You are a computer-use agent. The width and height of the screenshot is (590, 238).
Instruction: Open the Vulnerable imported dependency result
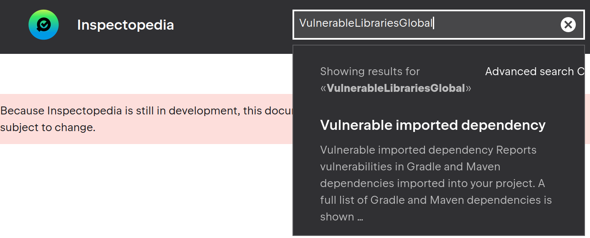pyautogui.click(x=432, y=125)
